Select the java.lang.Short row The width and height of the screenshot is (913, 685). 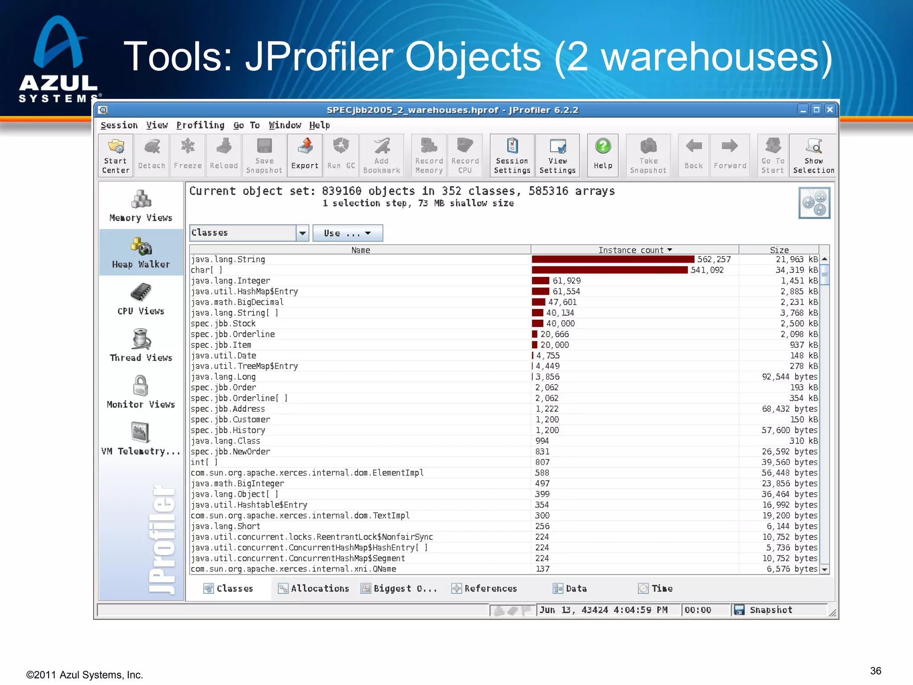click(x=504, y=526)
